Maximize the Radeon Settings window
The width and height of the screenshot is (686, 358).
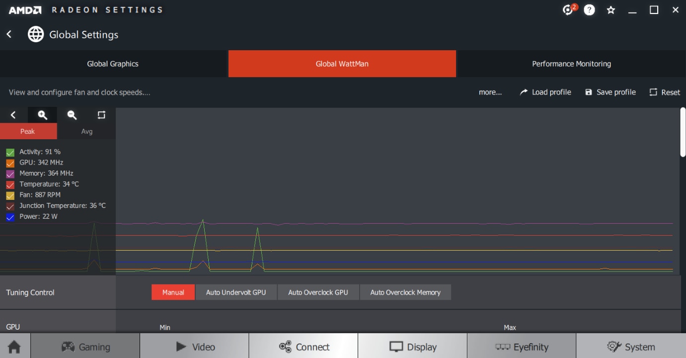click(654, 10)
